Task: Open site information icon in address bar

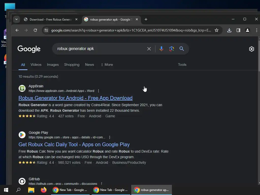Action: click(x=46, y=30)
